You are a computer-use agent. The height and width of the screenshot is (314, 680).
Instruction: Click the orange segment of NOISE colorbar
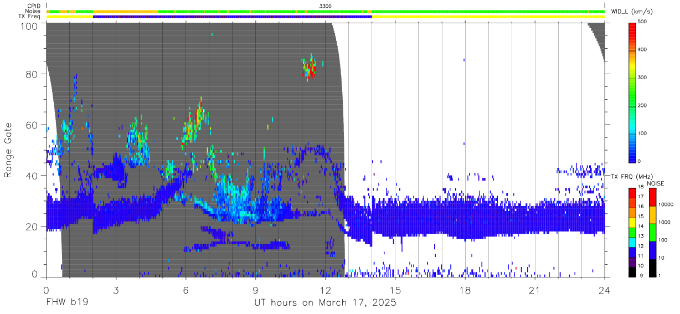[x=652, y=214]
